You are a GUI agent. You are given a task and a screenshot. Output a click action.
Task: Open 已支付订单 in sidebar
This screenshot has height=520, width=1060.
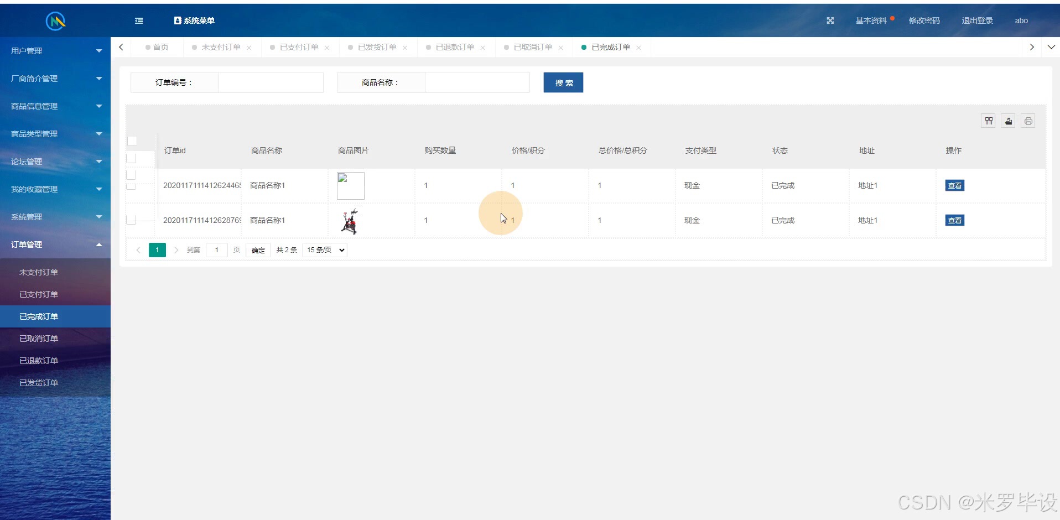[55, 294]
